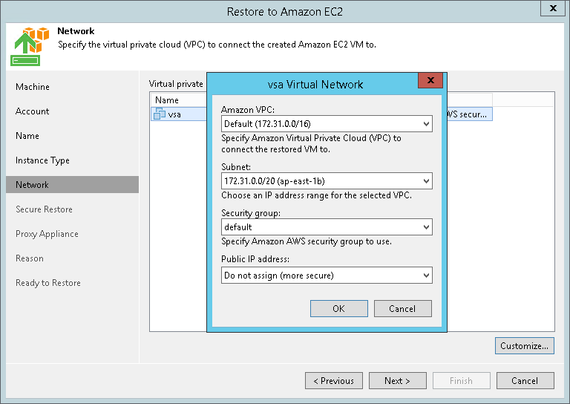
Task: Confirm with the OK button
Action: [x=338, y=309]
